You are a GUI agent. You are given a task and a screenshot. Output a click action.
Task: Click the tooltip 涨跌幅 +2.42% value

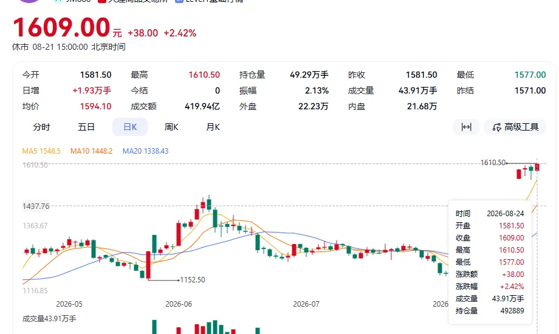512,286
